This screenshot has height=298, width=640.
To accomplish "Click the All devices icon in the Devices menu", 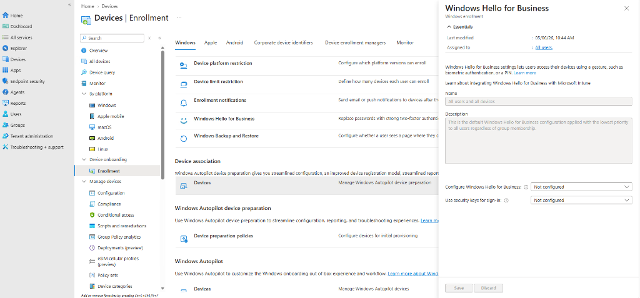I will click(x=84, y=62).
